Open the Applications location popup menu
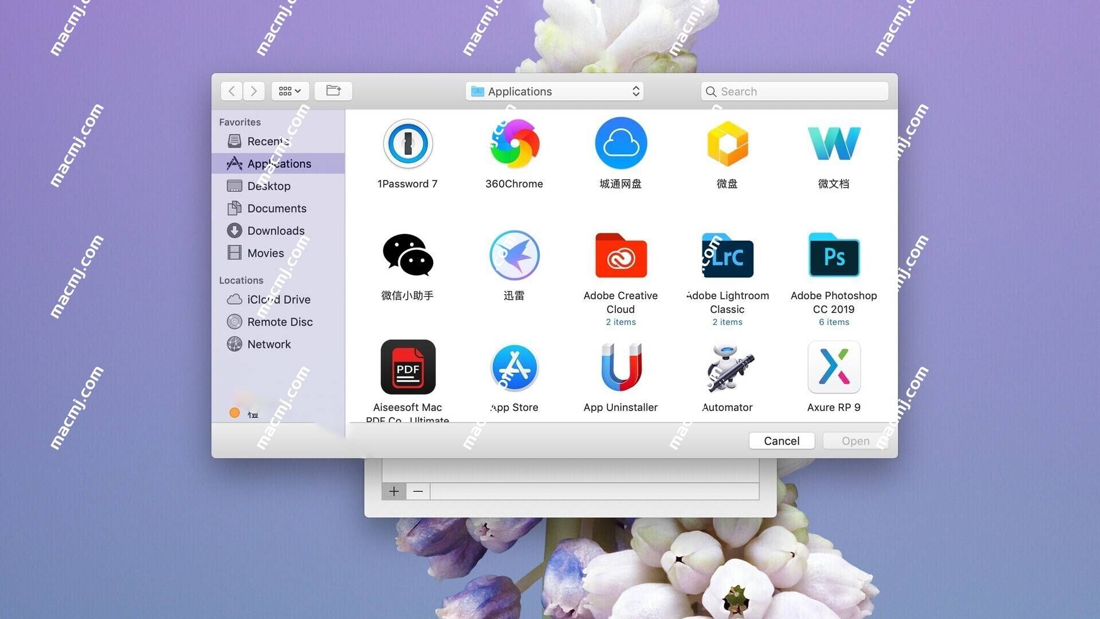 [555, 91]
